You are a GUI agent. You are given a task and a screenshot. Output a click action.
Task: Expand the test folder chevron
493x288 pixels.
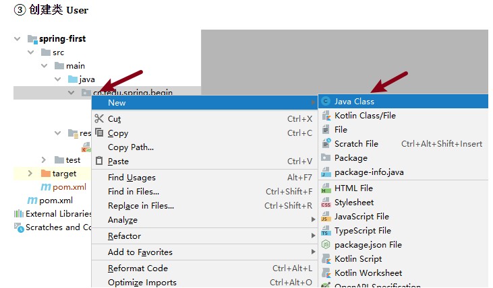44,160
